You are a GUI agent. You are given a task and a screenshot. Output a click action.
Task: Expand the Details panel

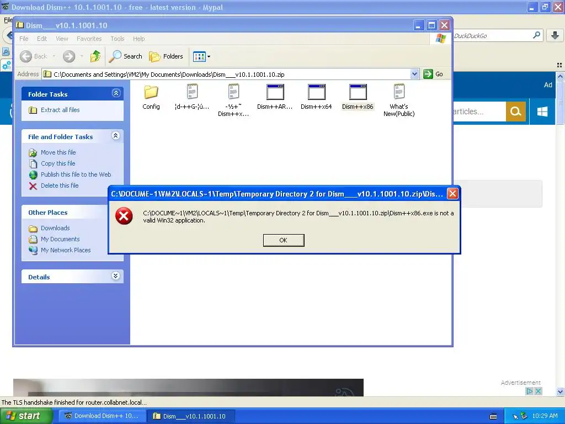(x=116, y=276)
